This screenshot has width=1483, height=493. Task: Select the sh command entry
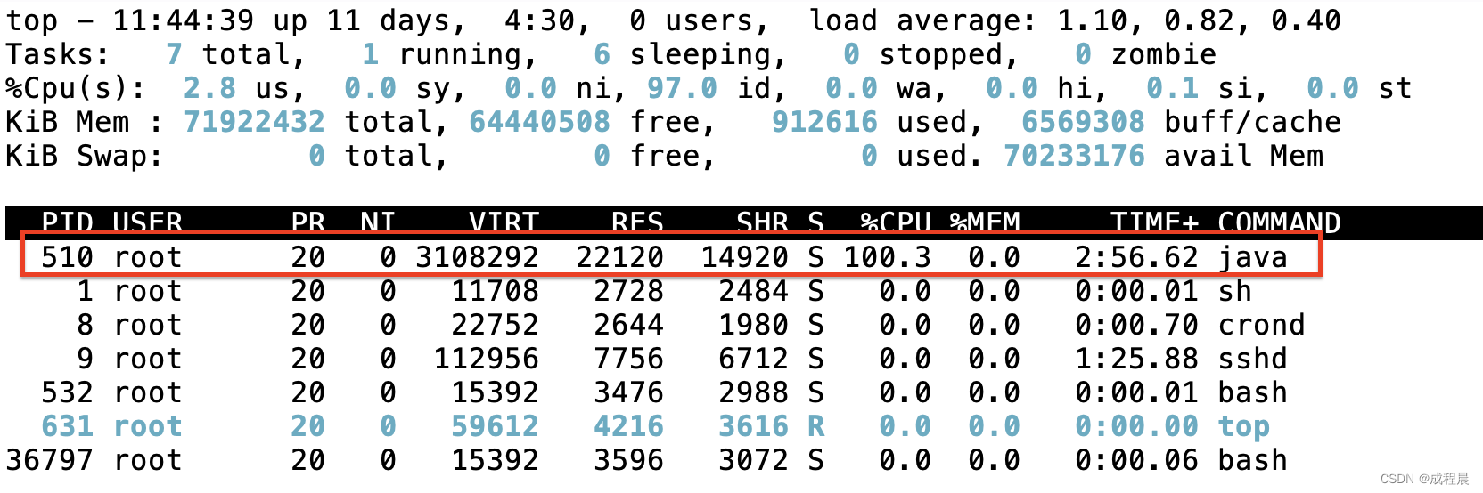(x=1234, y=291)
